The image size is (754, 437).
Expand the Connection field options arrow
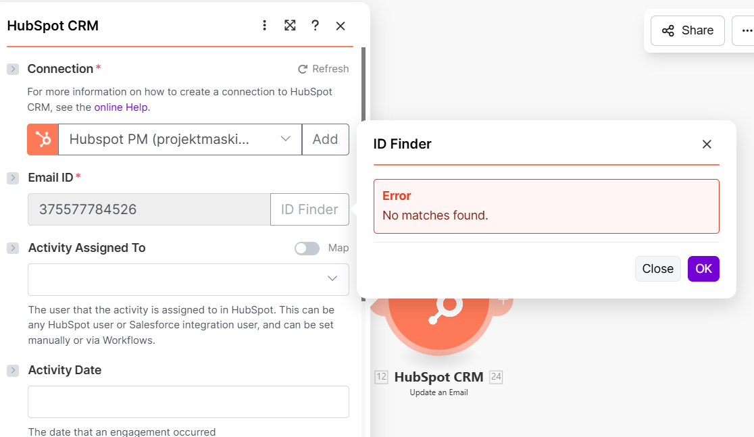[x=13, y=69]
